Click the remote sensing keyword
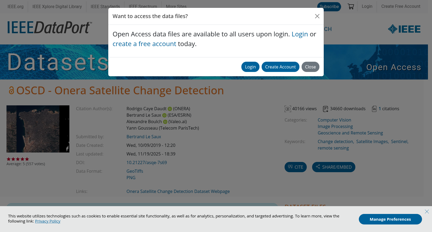The image size is (432, 232). click(333, 148)
